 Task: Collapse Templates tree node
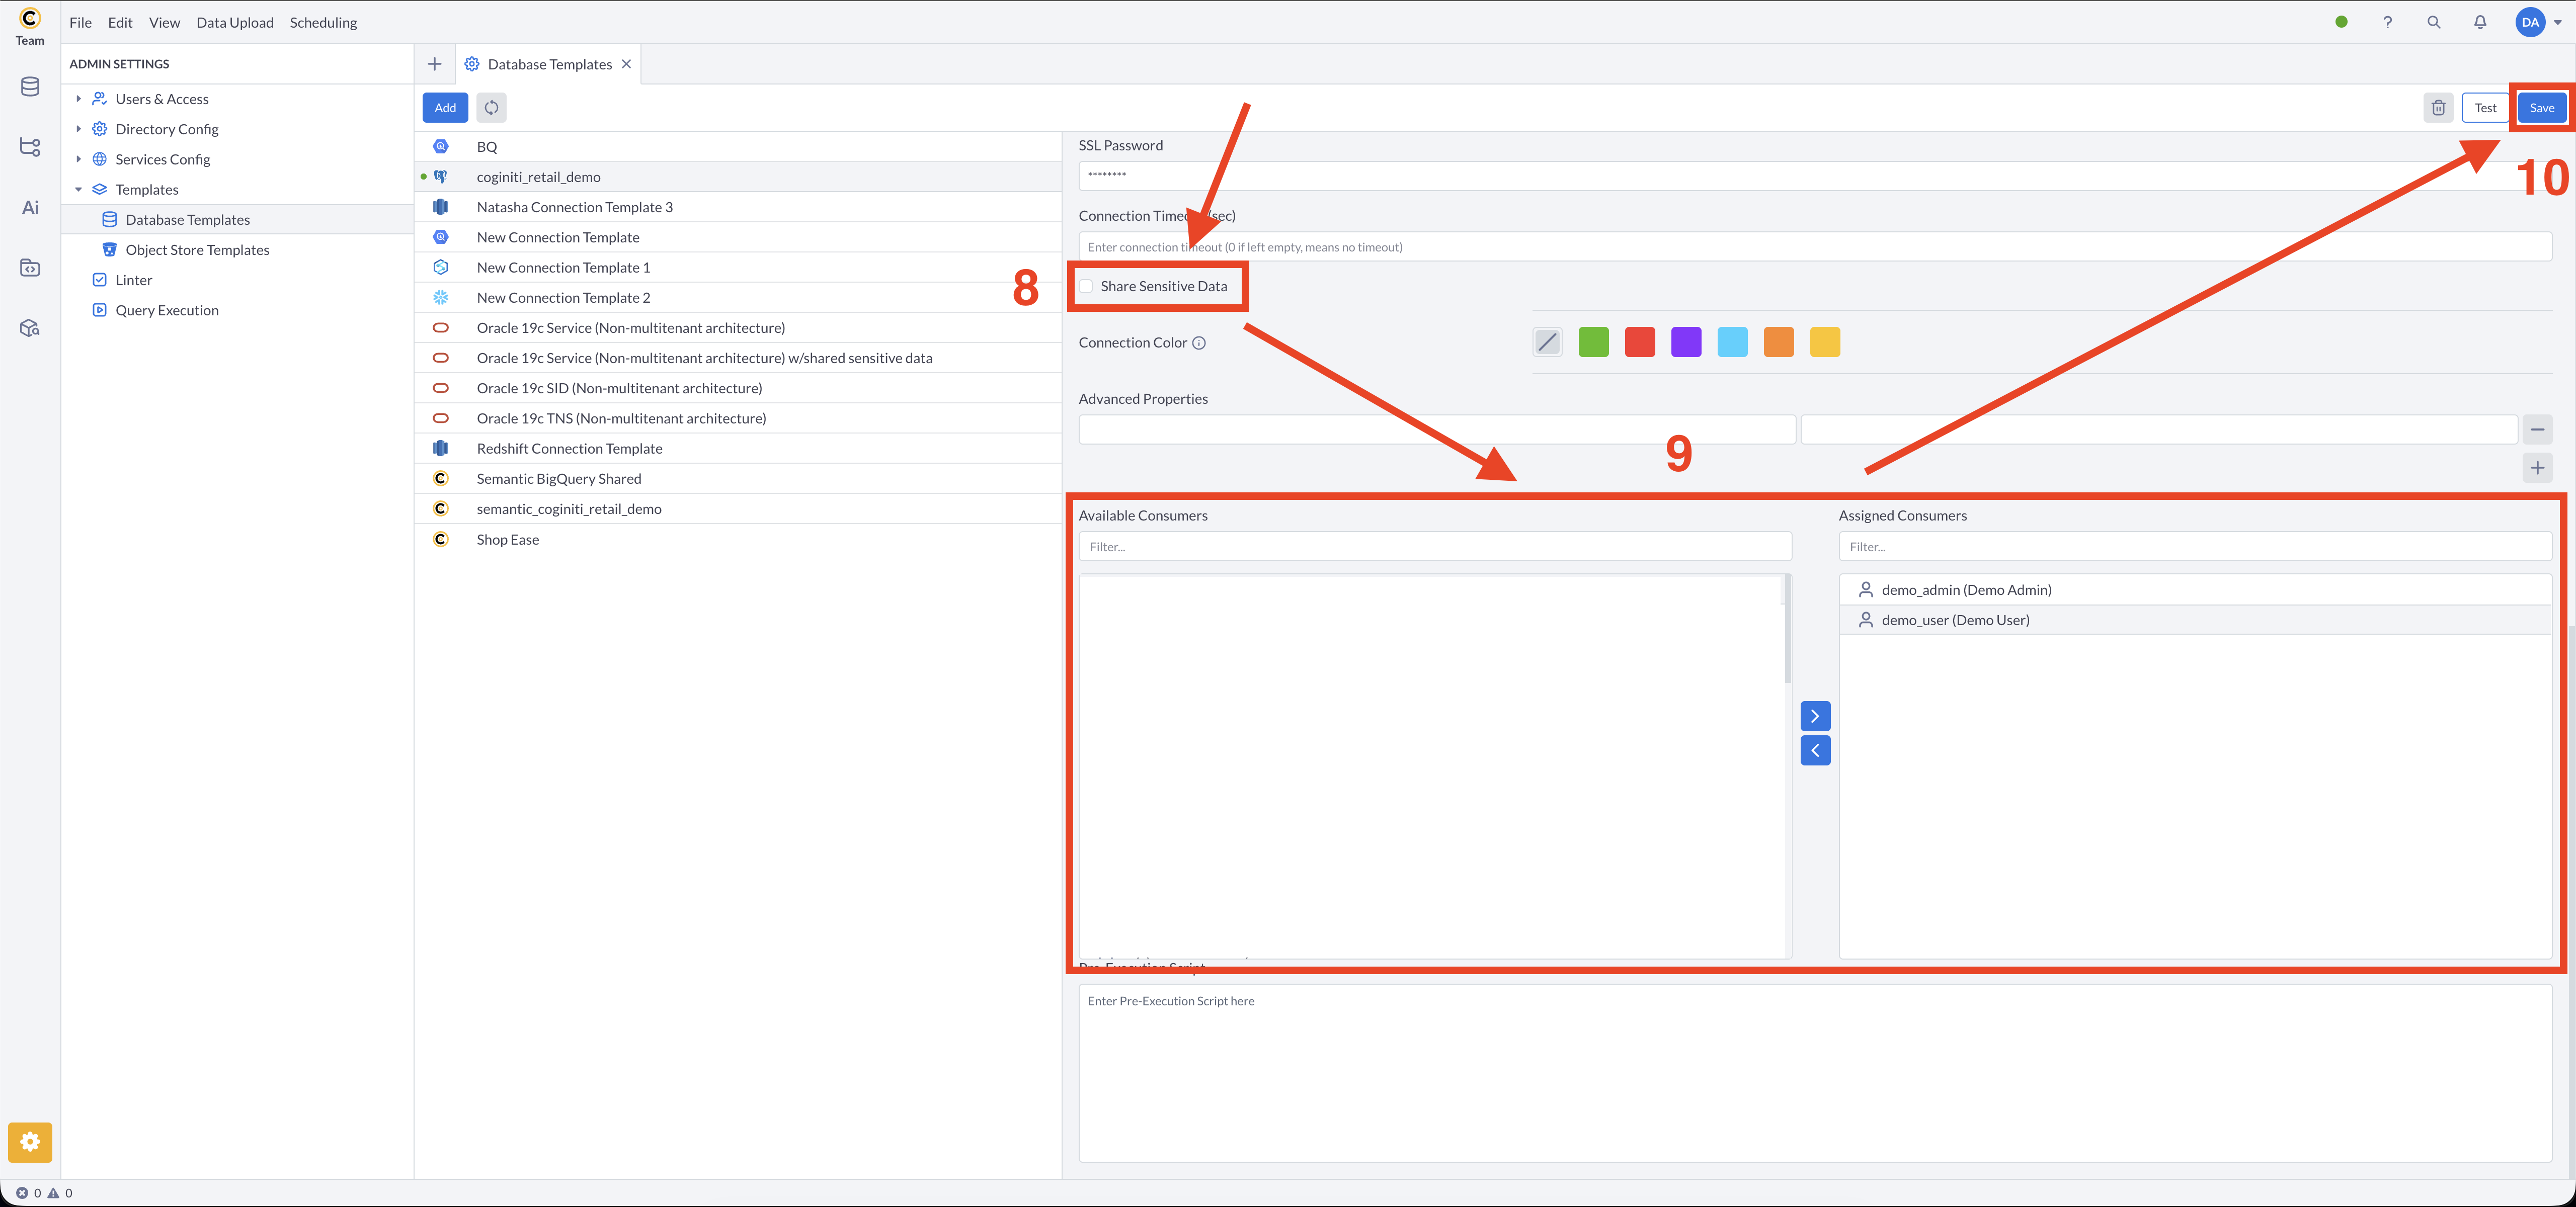coord(78,190)
